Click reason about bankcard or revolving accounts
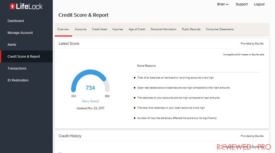The width and height of the screenshot is (275, 153). [175, 78]
